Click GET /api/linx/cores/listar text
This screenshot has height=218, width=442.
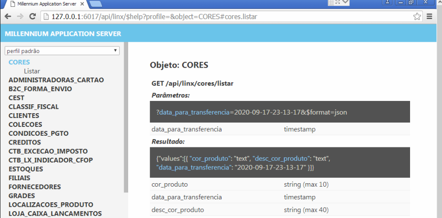tap(193, 84)
